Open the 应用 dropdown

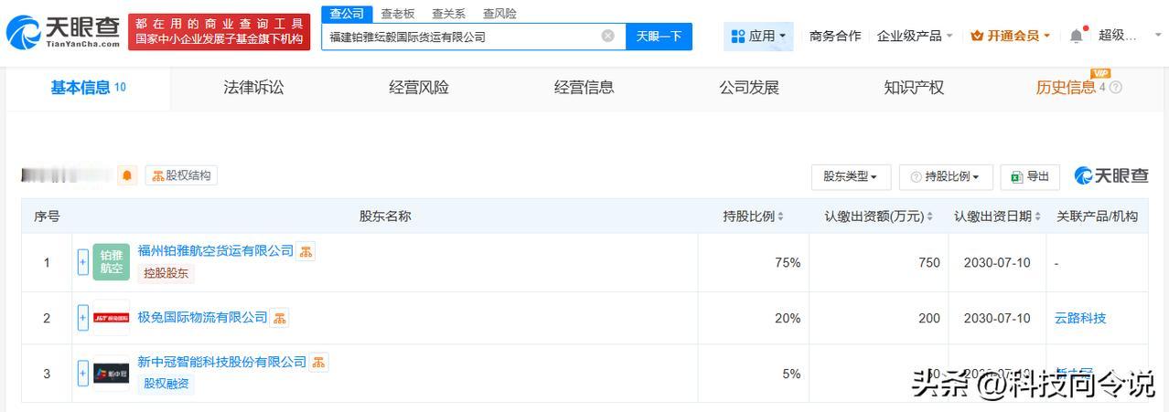759,36
